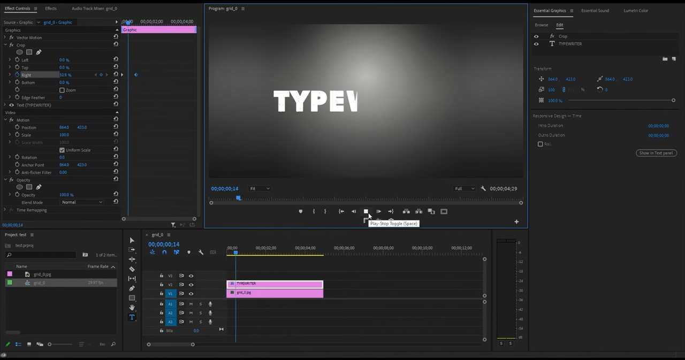Image resolution: width=685 pixels, height=360 pixels.
Task: Click the Selection arrow tool
Action: [132, 240]
